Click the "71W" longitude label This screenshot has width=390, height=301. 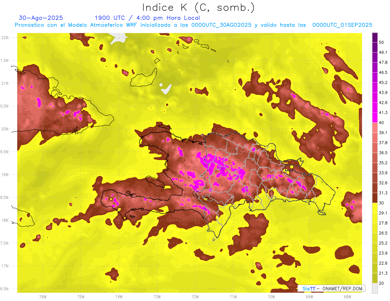tap(233, 296)
